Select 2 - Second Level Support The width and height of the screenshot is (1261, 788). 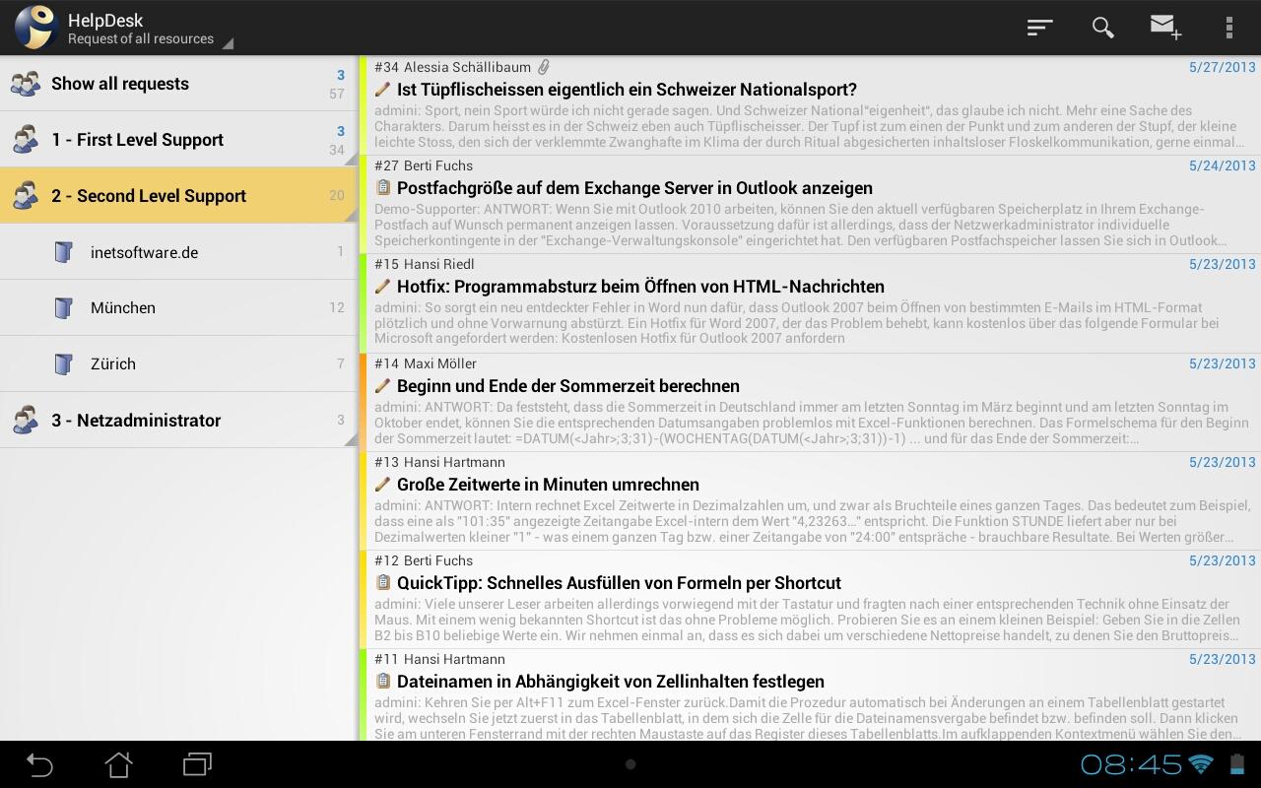178,196
